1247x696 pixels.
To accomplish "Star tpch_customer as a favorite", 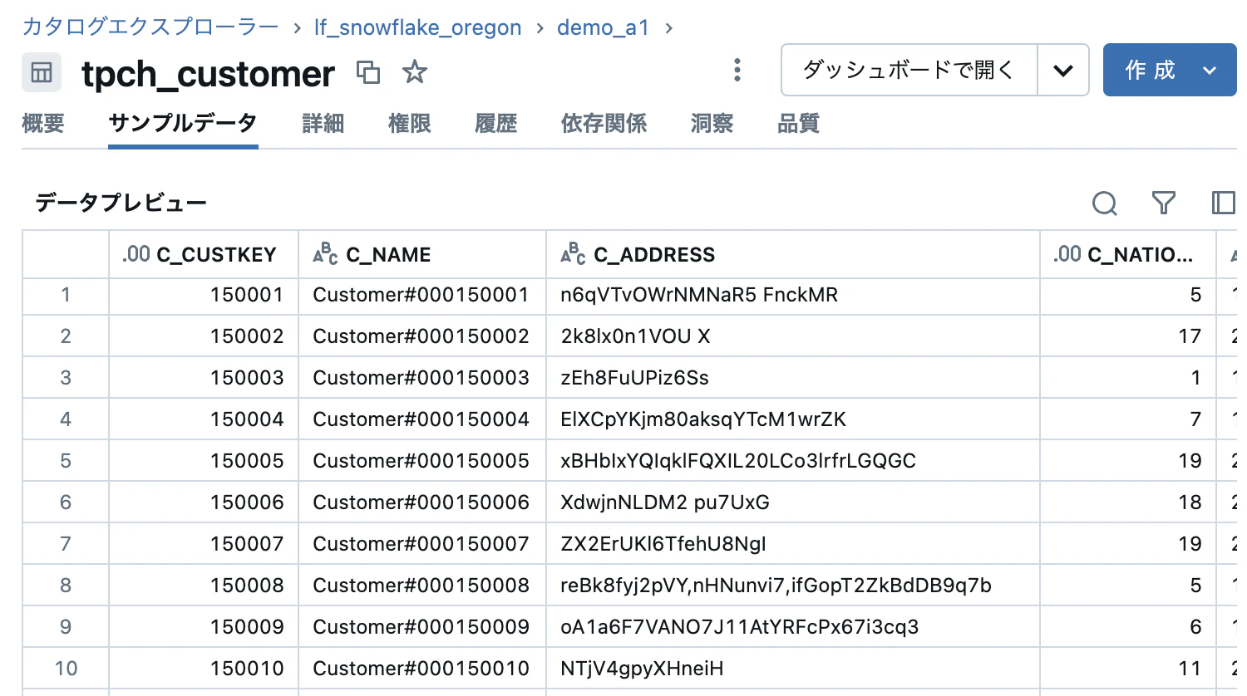I will (x=414, y=72).
